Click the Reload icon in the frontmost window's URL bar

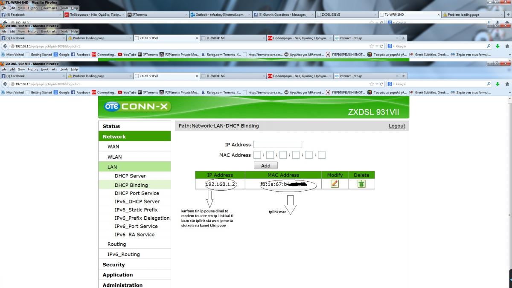coord(381,84)
